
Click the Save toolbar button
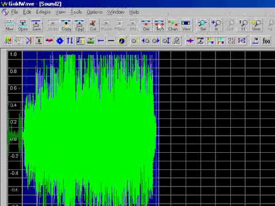point(36,25)
